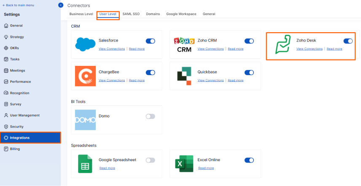Click the Strategy lightbulb icon
The height and width of the screenshot is (186, 361).
(6, 37)
